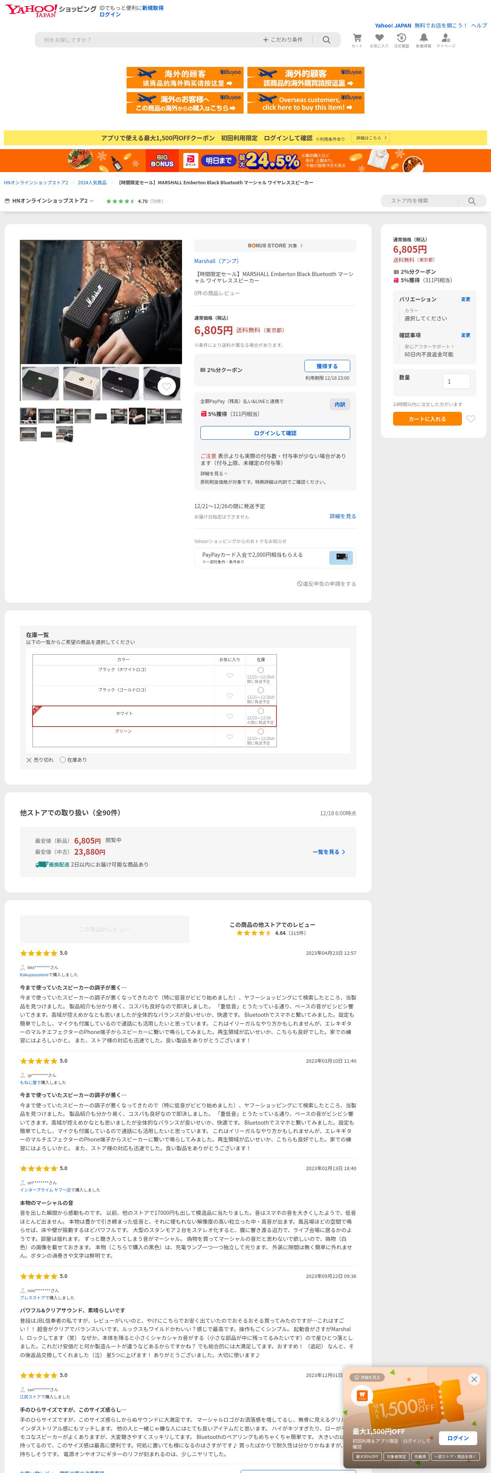
Task: Click the main product search field
Action: (149, 40)
